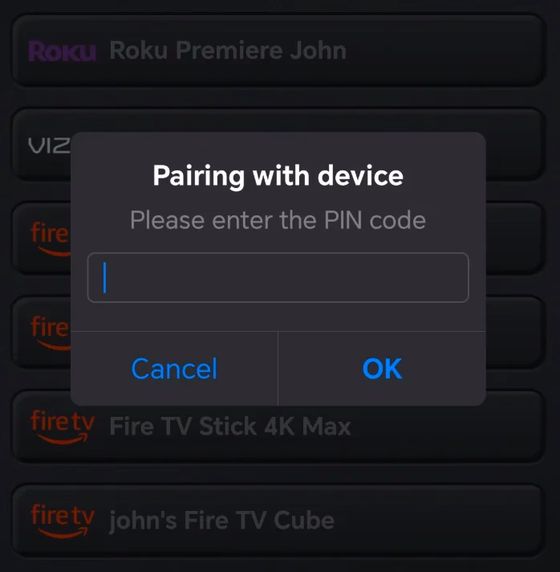Screen dimensions: 560x572
Task: Click the partially hidden Vizio logo
Action: click(49, 145)
